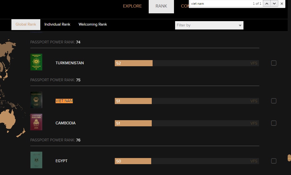Click the find text field with 'viet nam'
This screenshot has width=291, height=175.
(220, 4)
